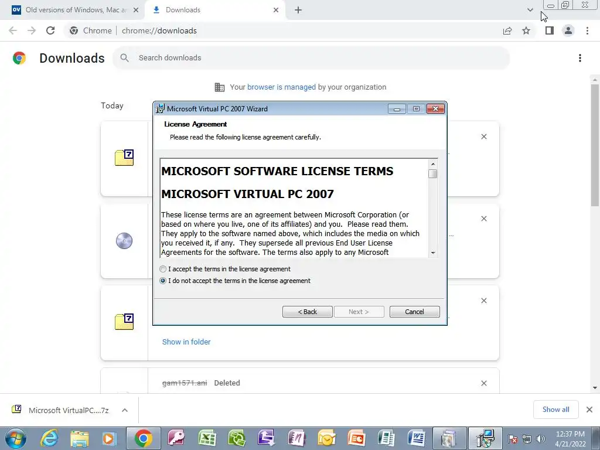
Task: Launch Internet Explorer from the taskbar
Action: coord(50,438)
